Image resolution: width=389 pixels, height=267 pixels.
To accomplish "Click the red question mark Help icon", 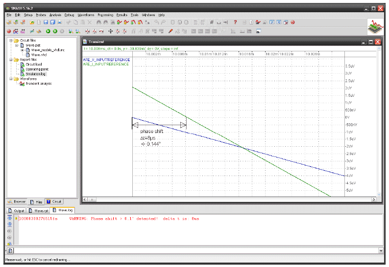I will click(235, 22).
